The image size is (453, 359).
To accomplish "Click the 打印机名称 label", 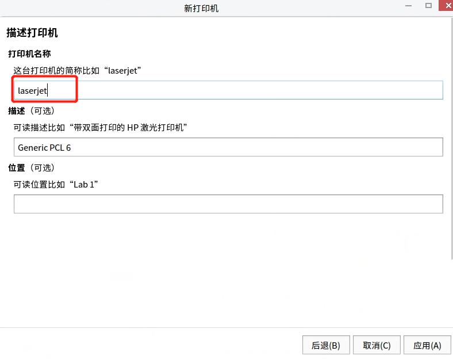I will 29,54.
